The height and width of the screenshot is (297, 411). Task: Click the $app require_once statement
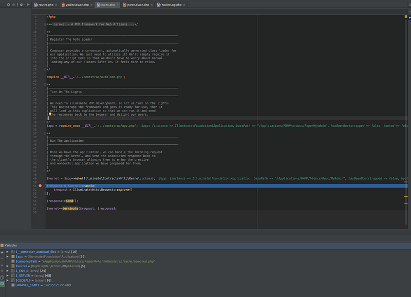point(92,126)
